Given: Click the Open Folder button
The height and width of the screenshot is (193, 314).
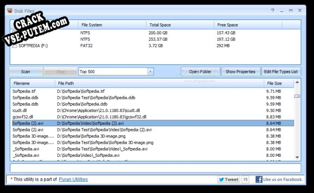Looking at the screenshot, I should click(x=200, y=71).
